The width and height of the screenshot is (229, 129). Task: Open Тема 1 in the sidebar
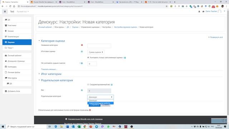pos(17,48)
